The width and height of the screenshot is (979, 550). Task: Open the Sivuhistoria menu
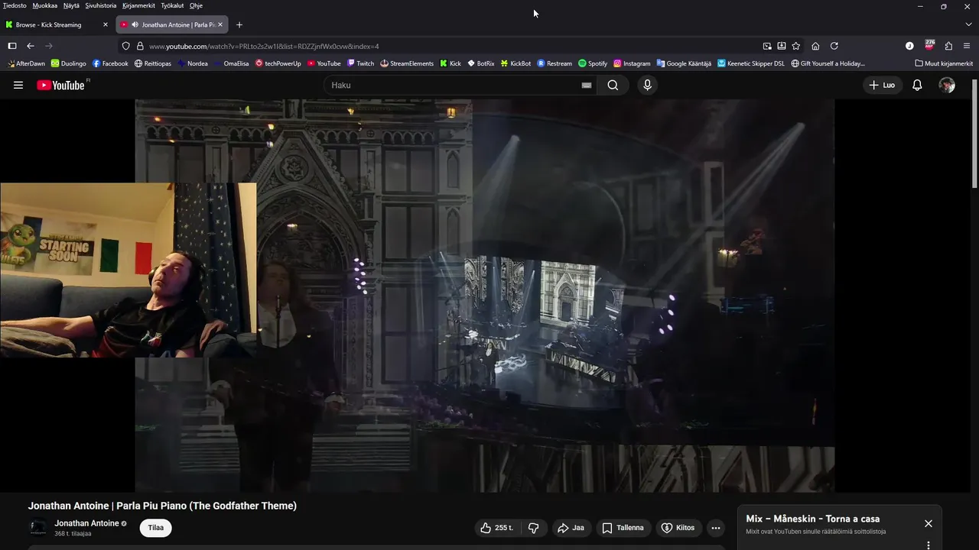[101, 5]
